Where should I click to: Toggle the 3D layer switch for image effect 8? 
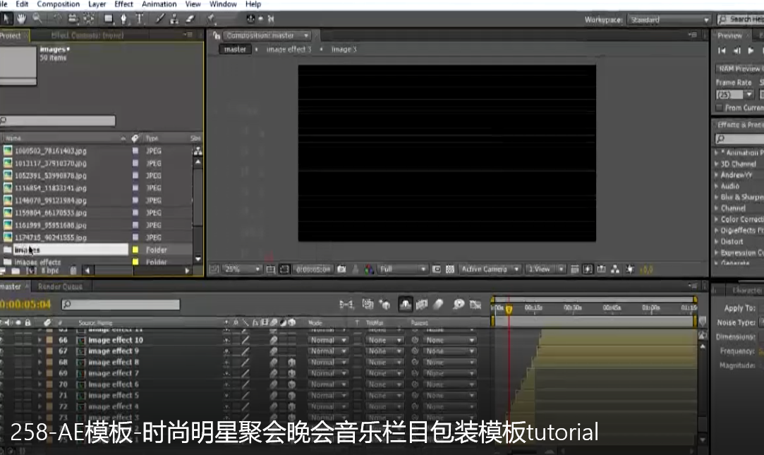click(291, 363)
